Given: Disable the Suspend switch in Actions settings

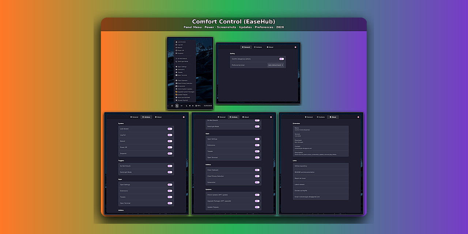Looking at the screenshot, I should tap(170, 154).
